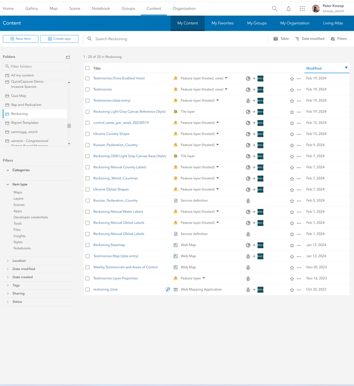Click the Date modified sort button

(x=310, y=39)
